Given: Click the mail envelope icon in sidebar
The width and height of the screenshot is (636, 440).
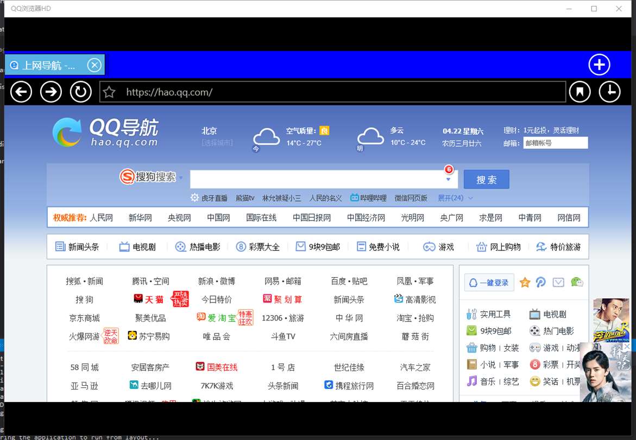Looking at the screenshot, I should pos(558,282).
